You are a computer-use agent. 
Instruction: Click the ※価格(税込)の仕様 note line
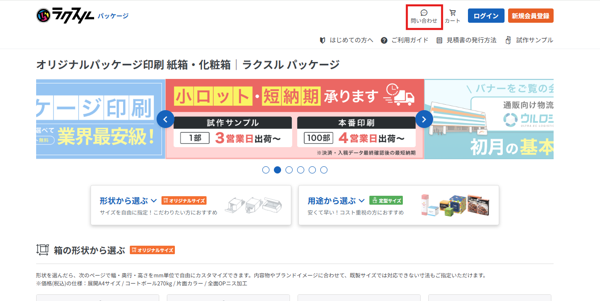pos(141,283)
